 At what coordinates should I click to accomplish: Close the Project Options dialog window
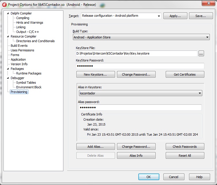point(209,4)
